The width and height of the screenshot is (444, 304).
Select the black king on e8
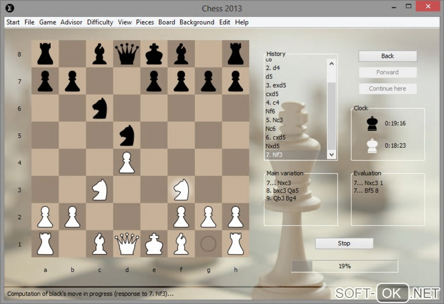click(x=154, y=54)
